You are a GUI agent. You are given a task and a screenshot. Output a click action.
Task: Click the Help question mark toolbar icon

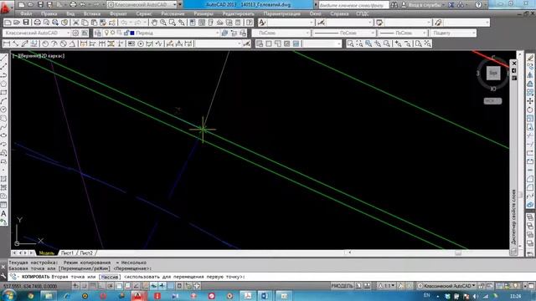click(250, 23)
